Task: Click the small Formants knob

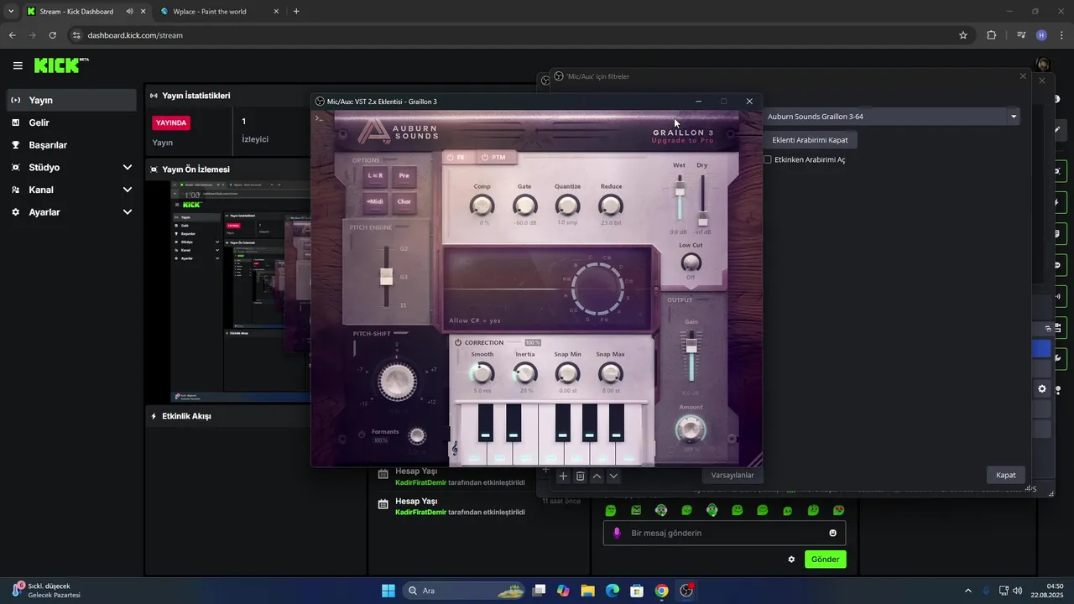Action: pos(417,435)
